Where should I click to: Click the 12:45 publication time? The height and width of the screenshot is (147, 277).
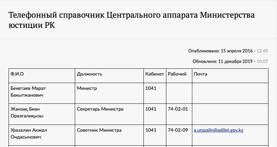262,51
